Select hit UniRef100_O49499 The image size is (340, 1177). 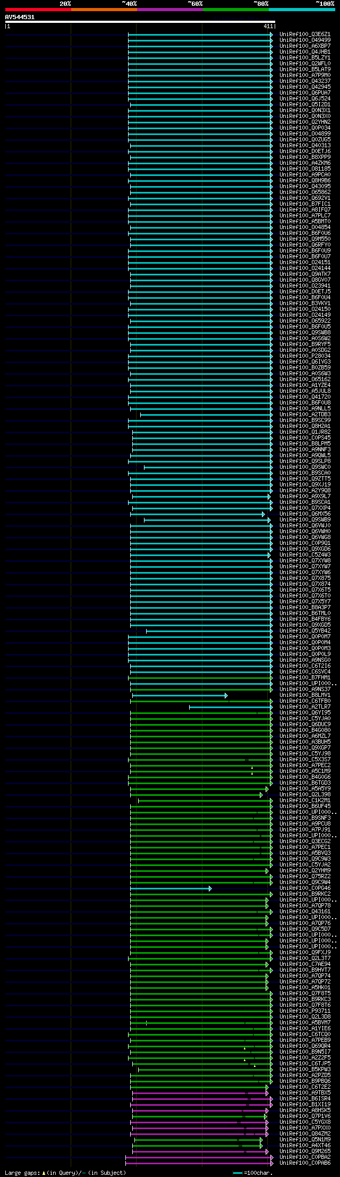tap(305, 40)
